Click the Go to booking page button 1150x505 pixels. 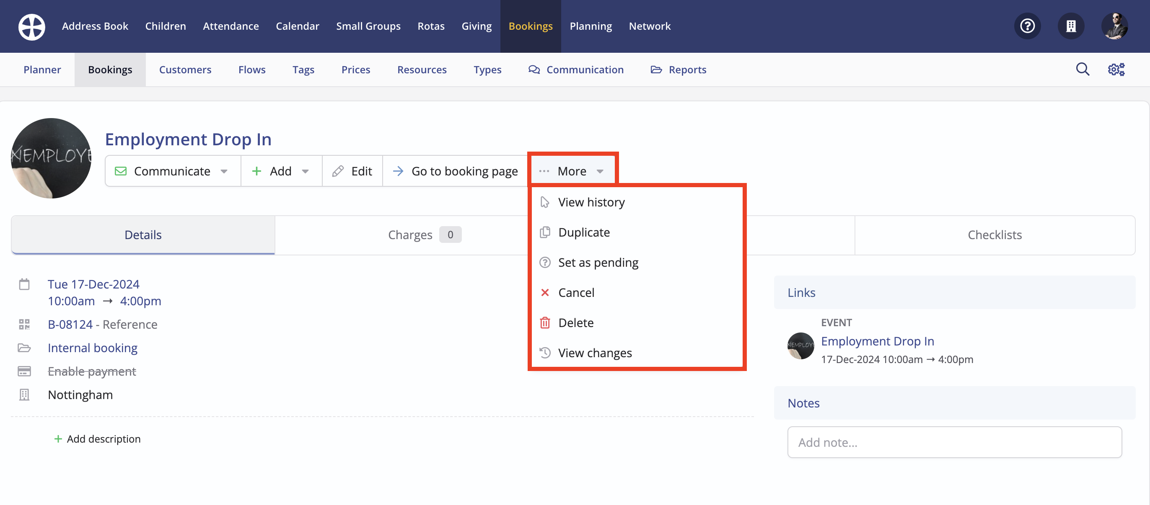click(x=456, y=171)
